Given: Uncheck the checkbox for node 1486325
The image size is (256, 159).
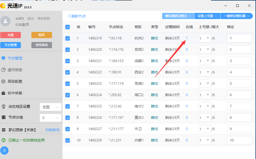Looking at the screenshot, I should 67,106.
